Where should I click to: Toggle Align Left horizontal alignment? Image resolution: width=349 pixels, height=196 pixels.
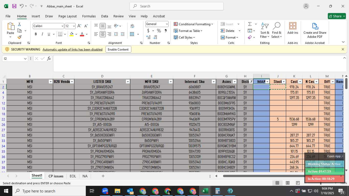pyautogui.click(x=96, y=34)
